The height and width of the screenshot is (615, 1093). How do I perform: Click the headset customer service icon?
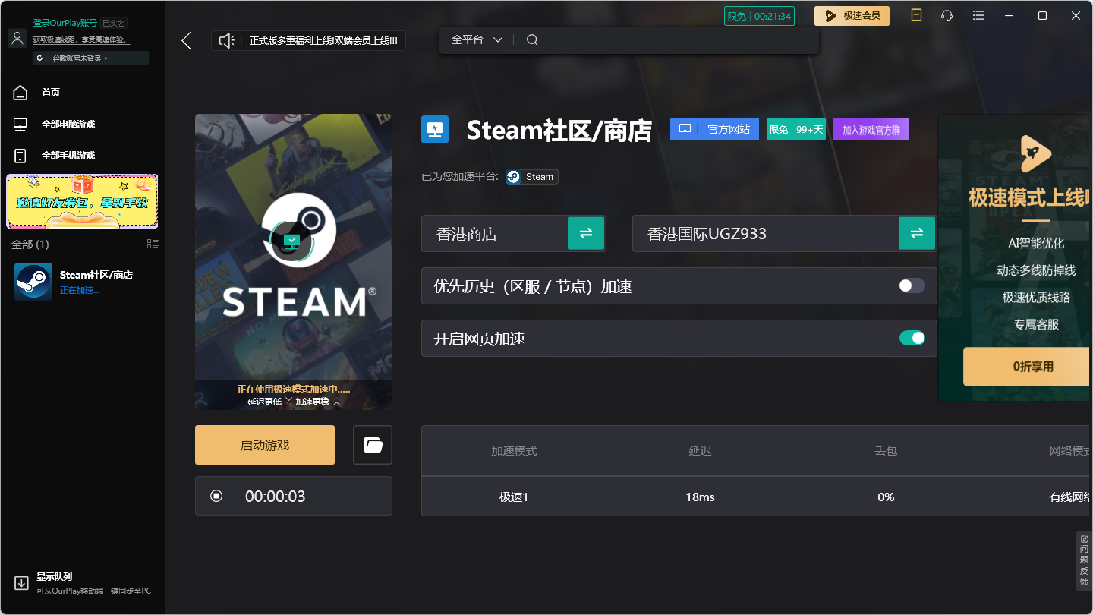[946, 15]
